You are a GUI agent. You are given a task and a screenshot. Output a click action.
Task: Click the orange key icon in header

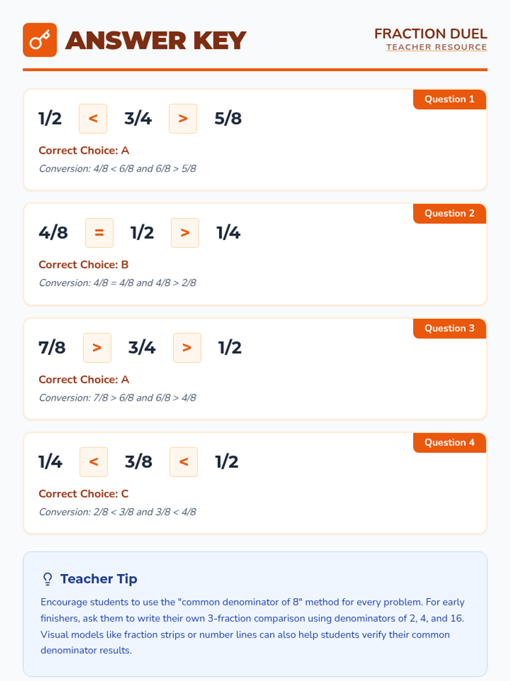(40, 40)
